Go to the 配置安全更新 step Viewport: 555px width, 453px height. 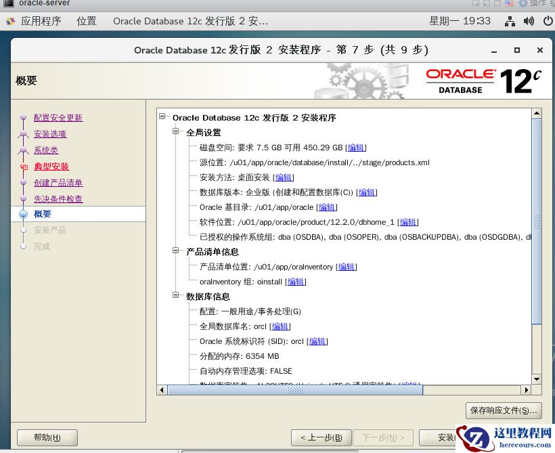click(58, 118)
